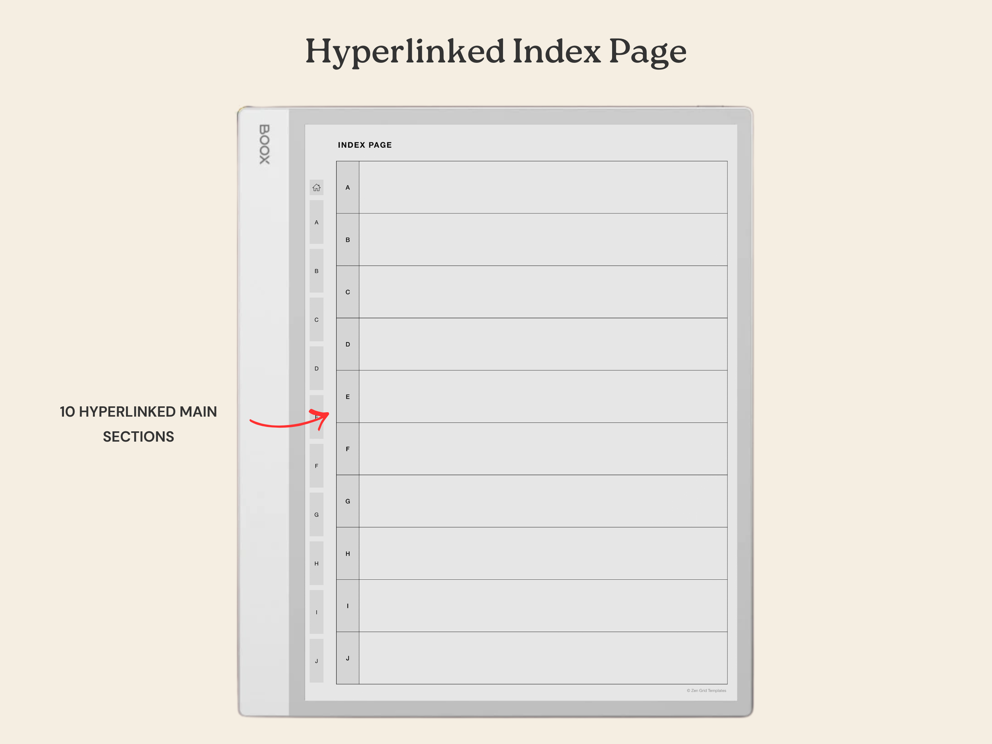Go to side tab D in left strip
992x744 pixels.
click(x=316, y=368)
